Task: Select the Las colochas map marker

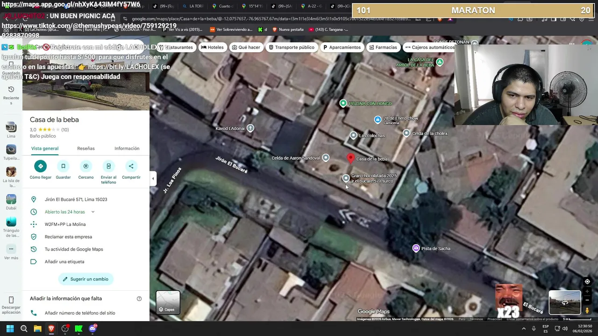Action: point(353,135)
